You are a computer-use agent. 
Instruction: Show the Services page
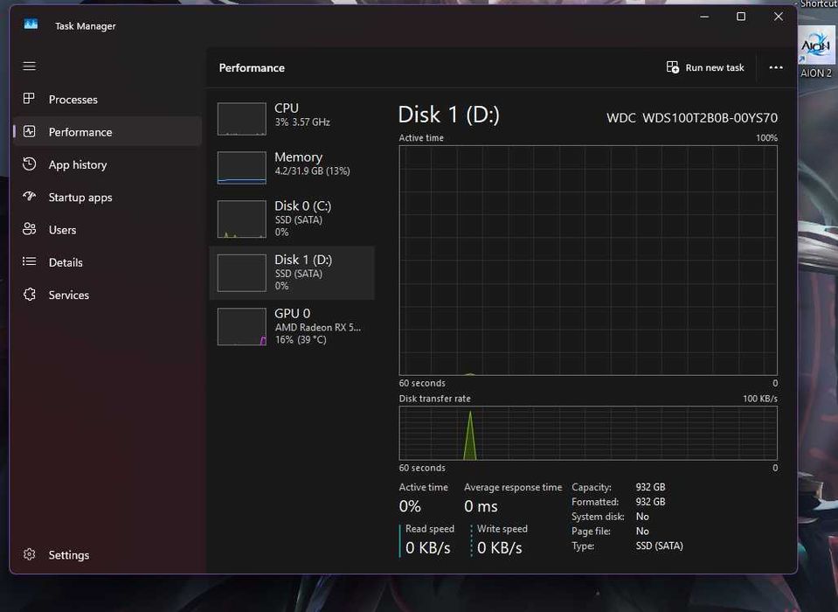[107, 295]
